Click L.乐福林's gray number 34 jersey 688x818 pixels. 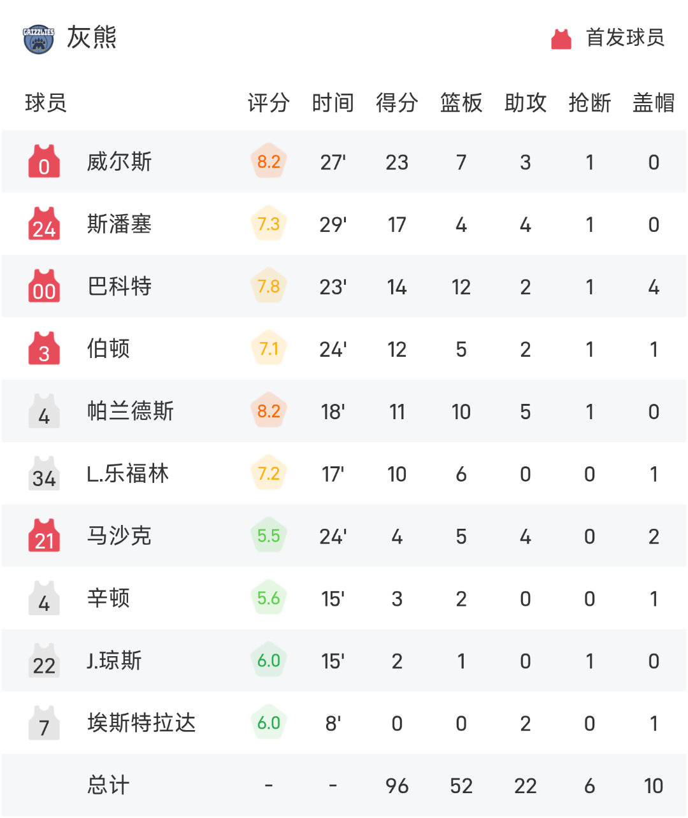point(44,473)
